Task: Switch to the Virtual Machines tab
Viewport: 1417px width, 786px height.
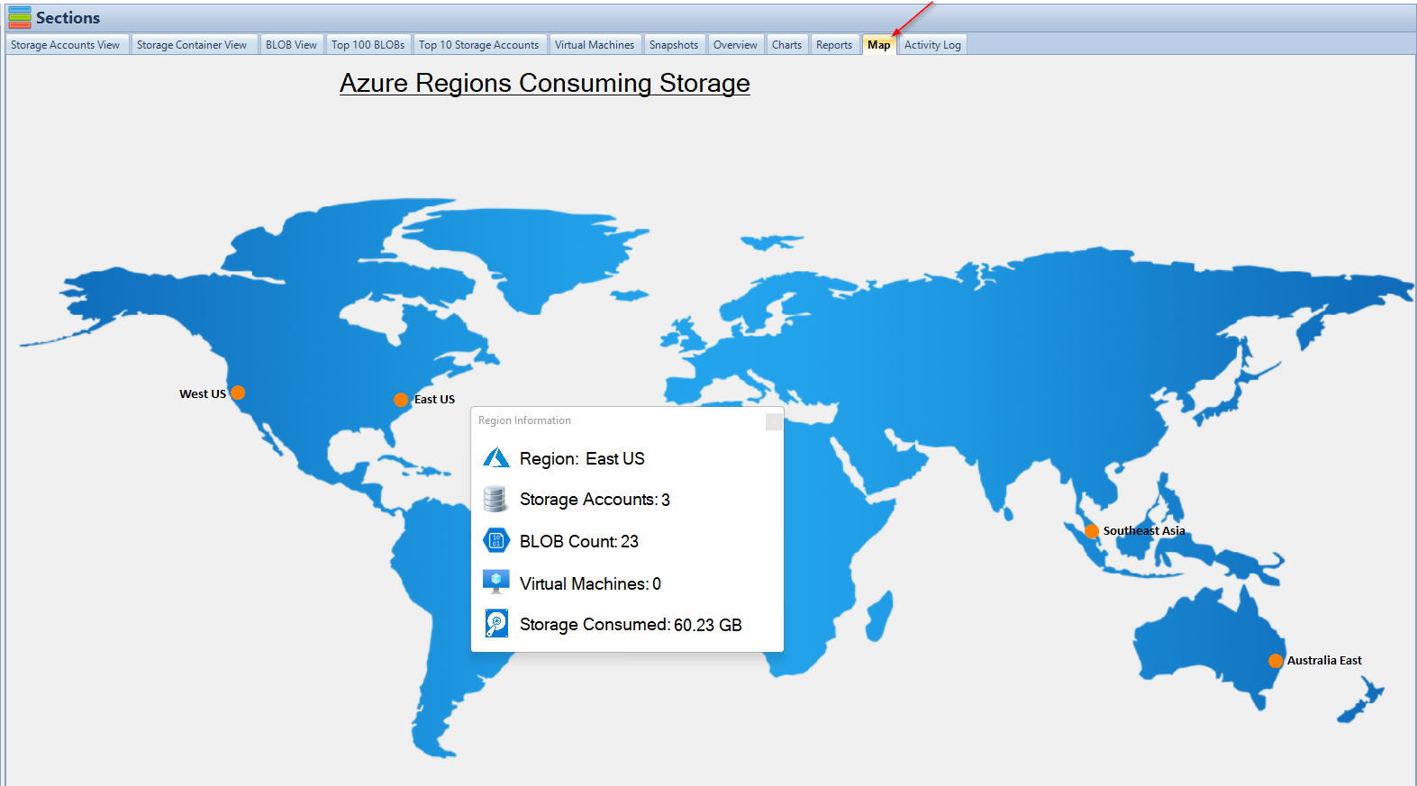Action: coord(595,45)
